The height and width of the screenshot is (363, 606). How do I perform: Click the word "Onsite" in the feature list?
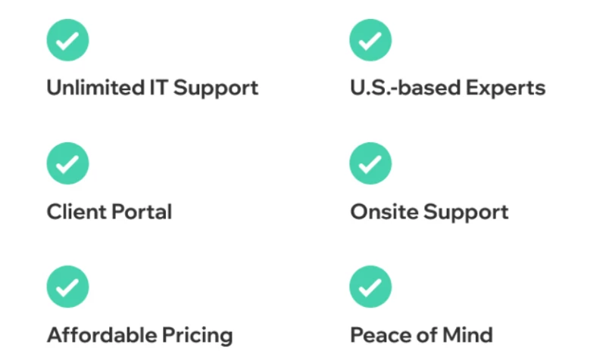pos(384,212)
